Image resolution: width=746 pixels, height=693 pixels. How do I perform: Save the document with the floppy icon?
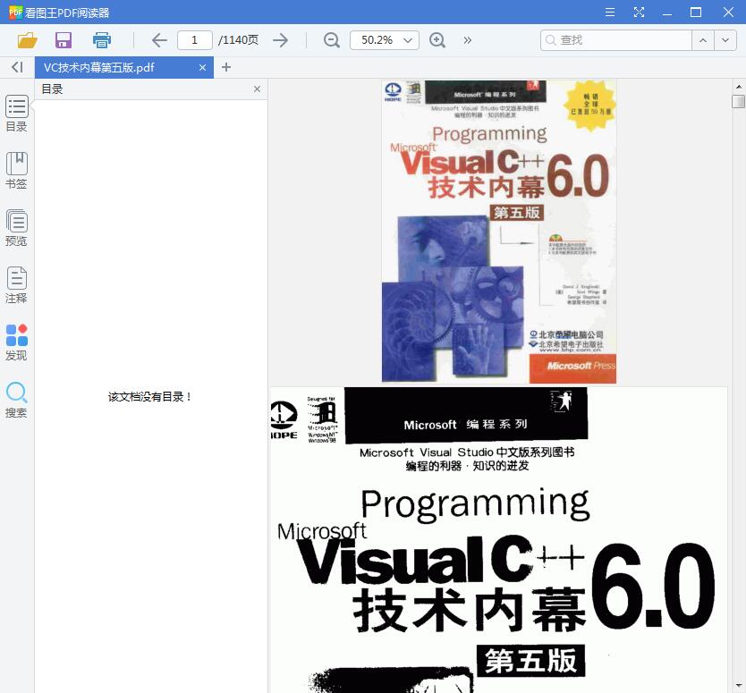64,40
